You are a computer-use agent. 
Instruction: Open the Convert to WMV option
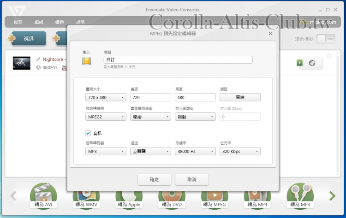coord(86,200)
